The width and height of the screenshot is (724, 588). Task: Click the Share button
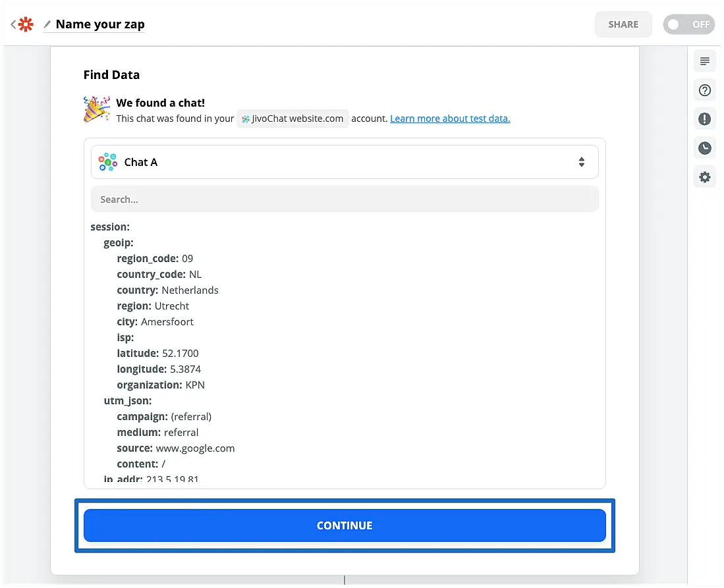click(623, 24)
